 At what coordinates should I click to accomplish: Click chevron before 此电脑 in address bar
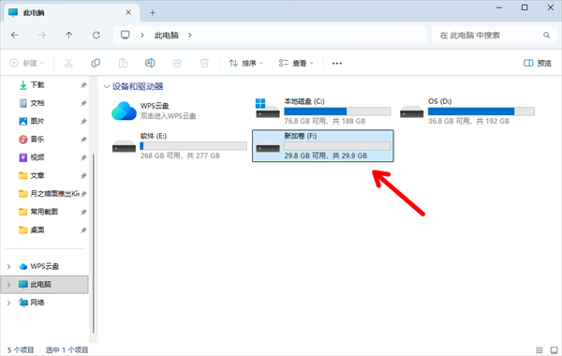(142, 36)
